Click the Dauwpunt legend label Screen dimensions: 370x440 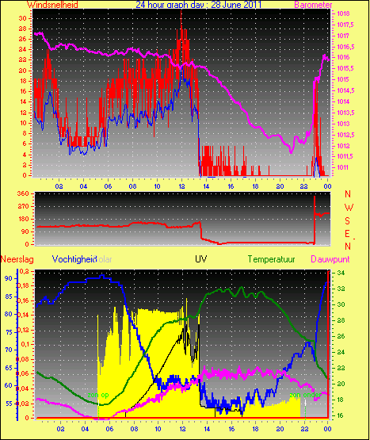tap(330, 259)
